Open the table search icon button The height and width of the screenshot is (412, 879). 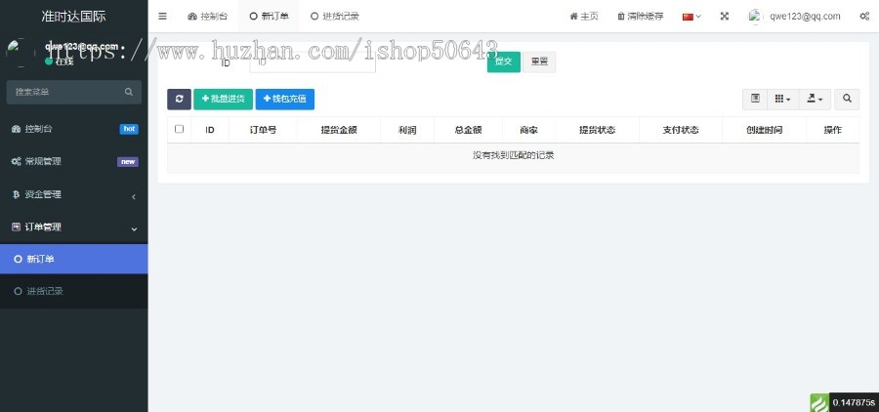(x=847, y=100)
